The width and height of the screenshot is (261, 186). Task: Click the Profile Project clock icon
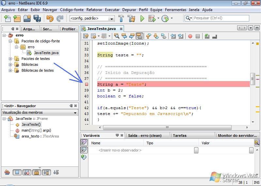coord(165,18)
